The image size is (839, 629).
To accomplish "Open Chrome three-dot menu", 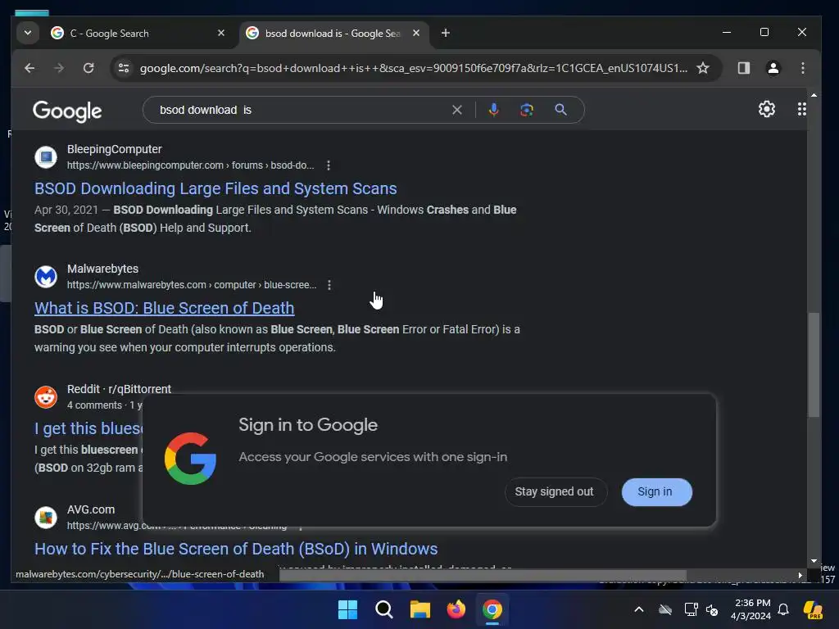I will pyautogui.click(x=803, y=68).
